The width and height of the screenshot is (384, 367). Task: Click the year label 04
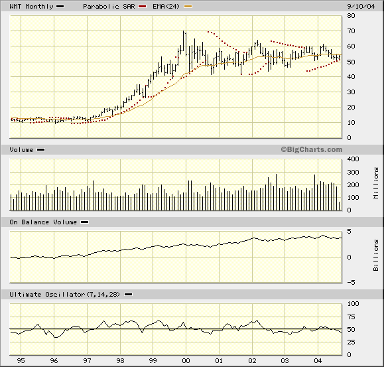coord(318,361)
